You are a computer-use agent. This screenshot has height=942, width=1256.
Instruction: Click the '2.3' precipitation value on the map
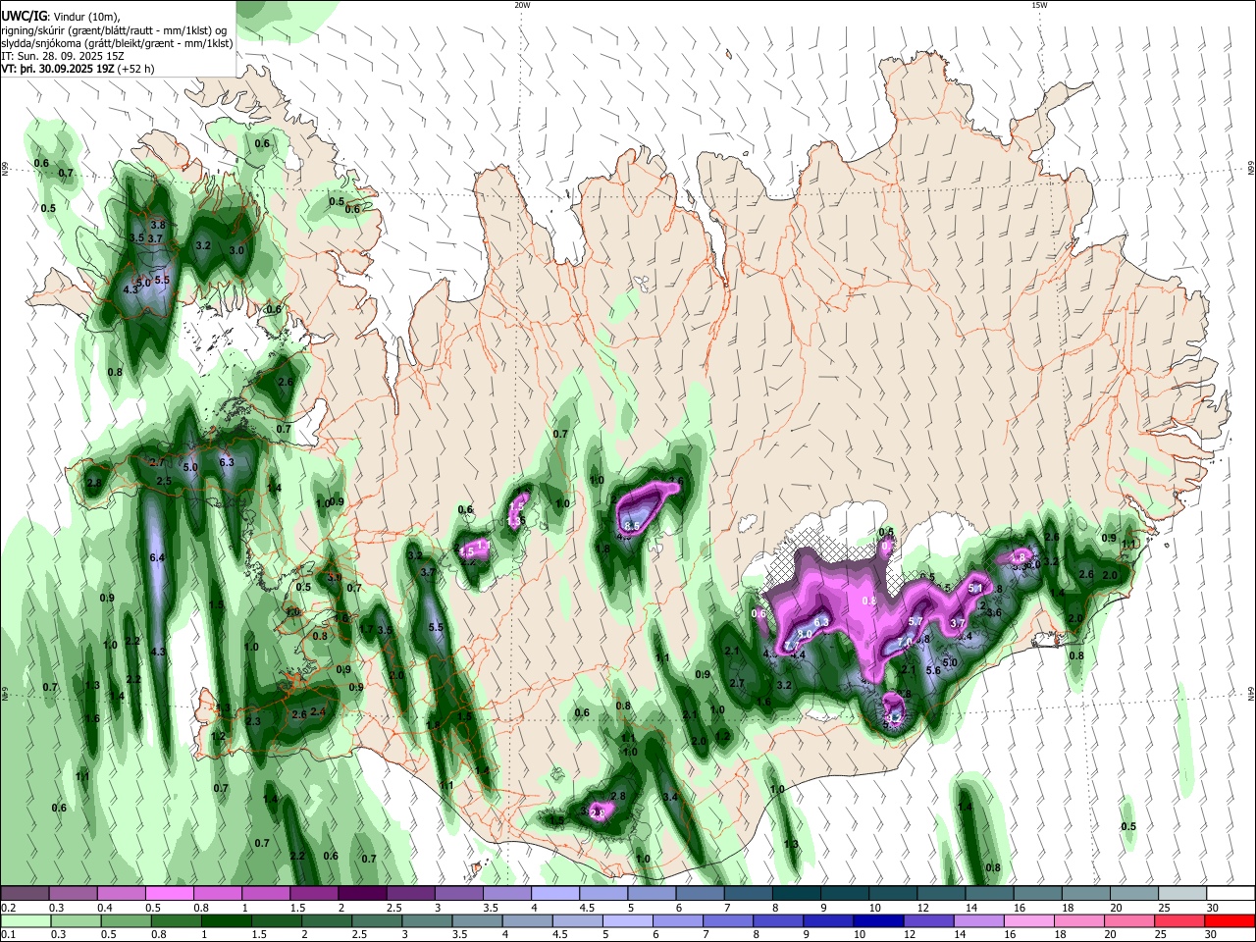point(253,721)
